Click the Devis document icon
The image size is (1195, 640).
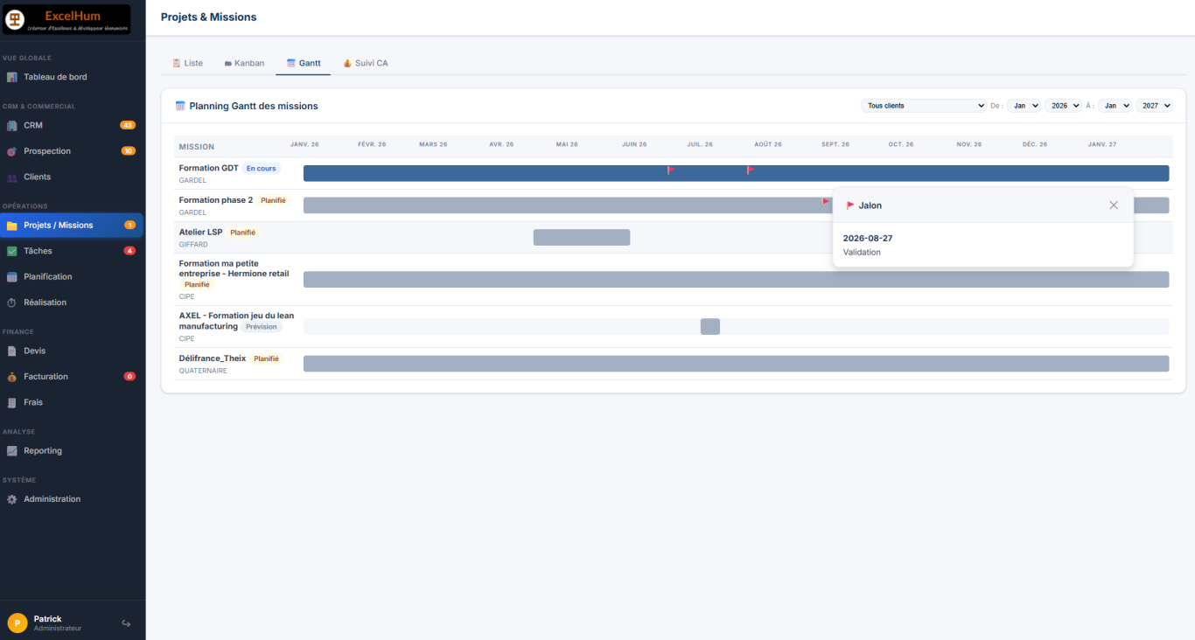coord(11,351)
